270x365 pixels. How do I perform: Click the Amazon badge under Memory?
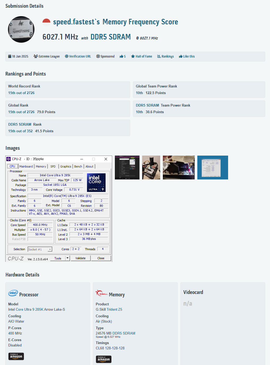(x=104, y=359)
